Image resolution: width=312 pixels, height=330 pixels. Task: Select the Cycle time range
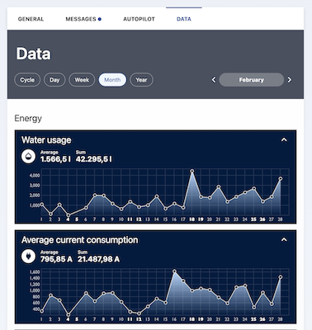(x=27, y=80)
